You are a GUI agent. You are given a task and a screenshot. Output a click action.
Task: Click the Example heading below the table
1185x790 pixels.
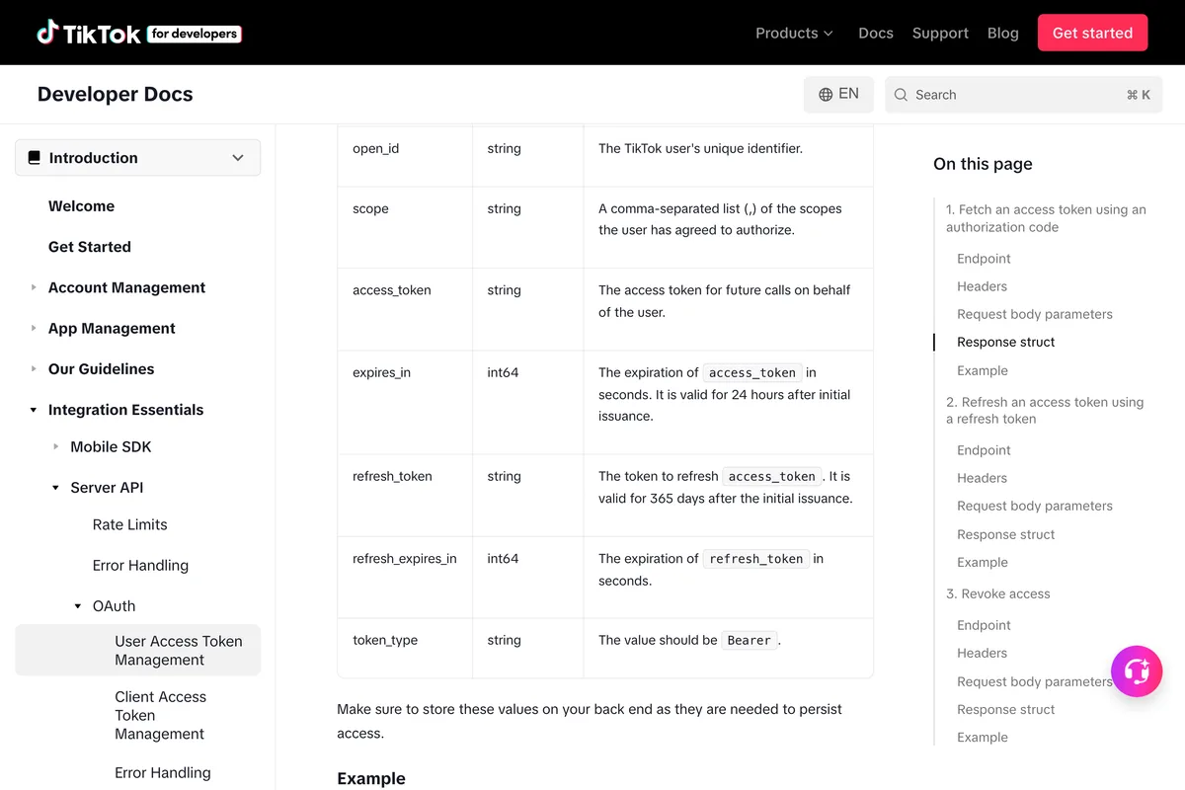coord(371,778)
